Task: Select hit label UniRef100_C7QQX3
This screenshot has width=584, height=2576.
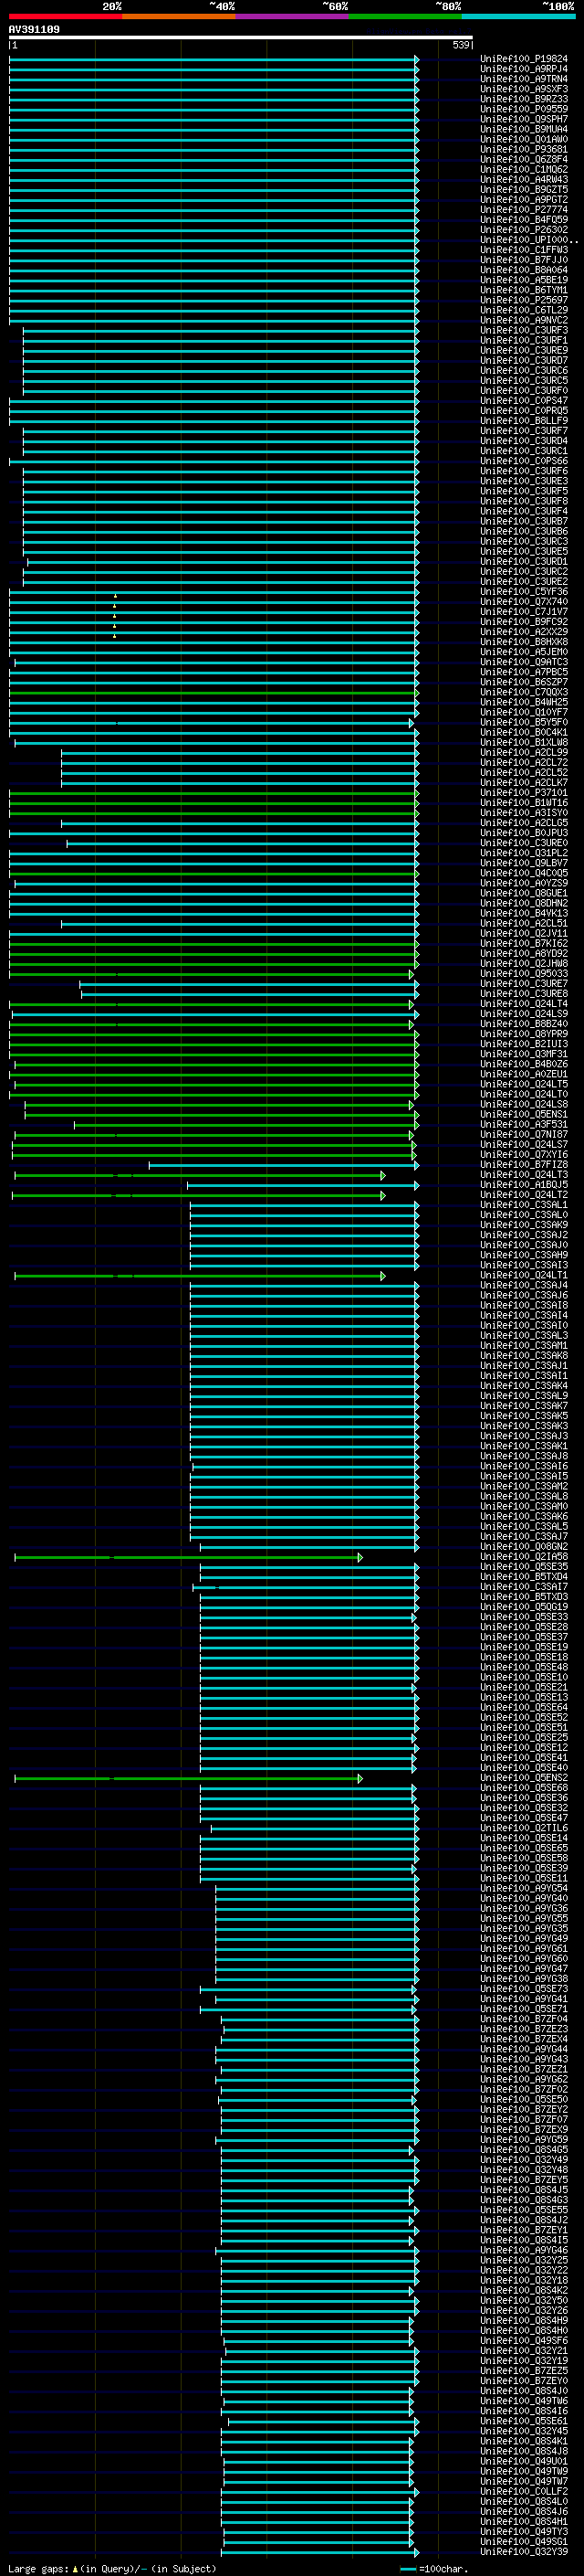Action: tap(524, 692)
